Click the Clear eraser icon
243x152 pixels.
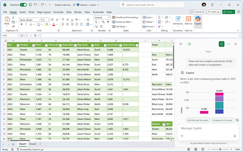pyautogui.click(x=160, y=27)
